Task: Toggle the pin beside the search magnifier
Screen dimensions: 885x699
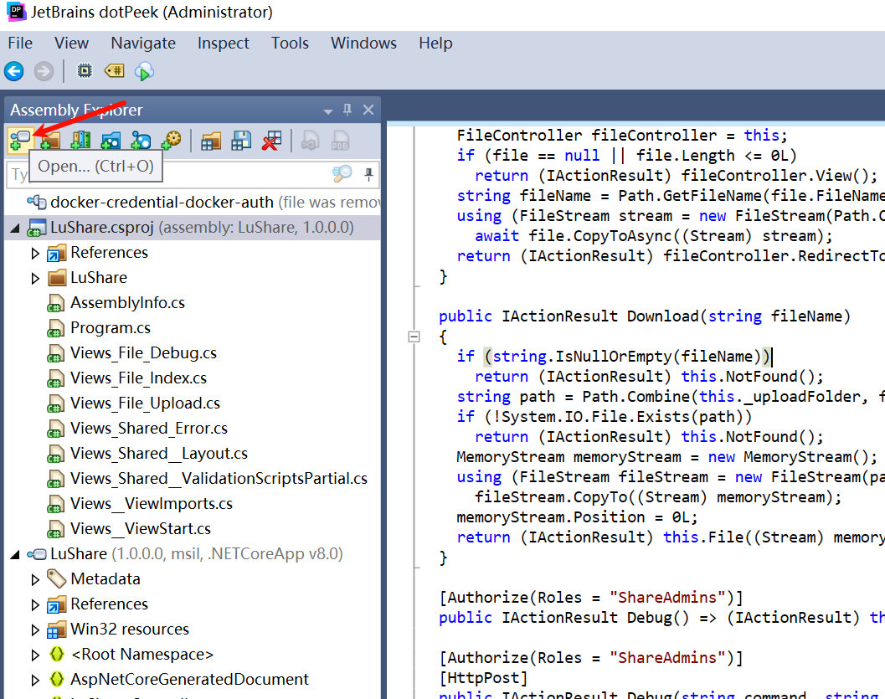Action: point(368,174)
